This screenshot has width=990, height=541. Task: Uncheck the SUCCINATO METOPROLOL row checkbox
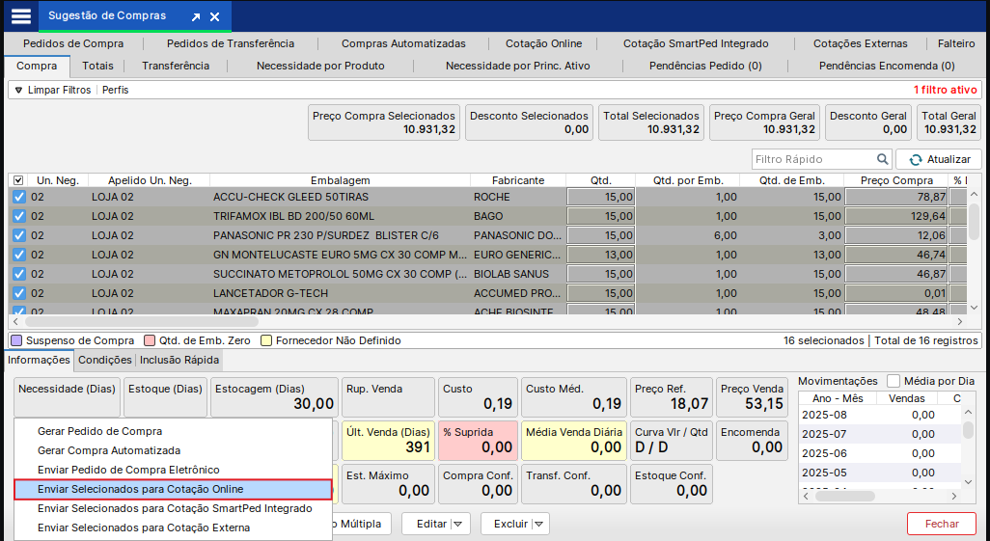[19, 274]
